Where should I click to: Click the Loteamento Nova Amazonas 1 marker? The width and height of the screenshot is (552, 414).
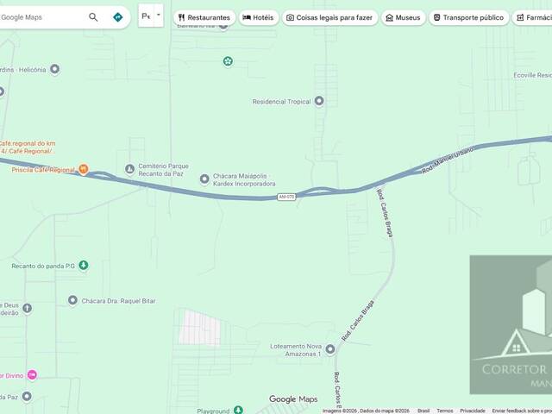[330, 348]
